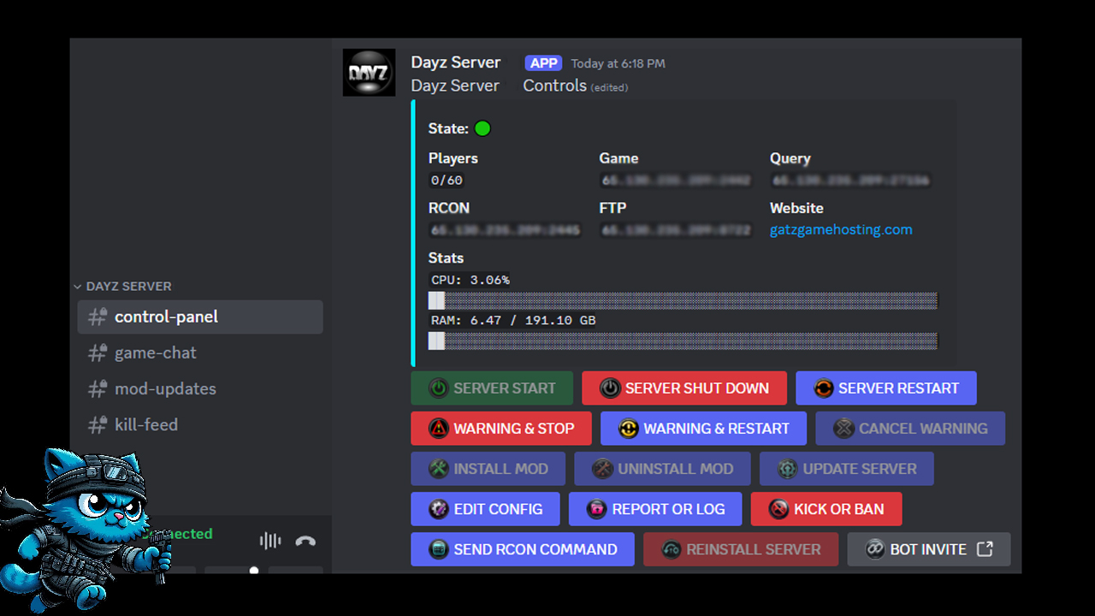Click the BOT INVITE button
The height and width of the screenshot is (616, 1095).
[x=929, y=548]
